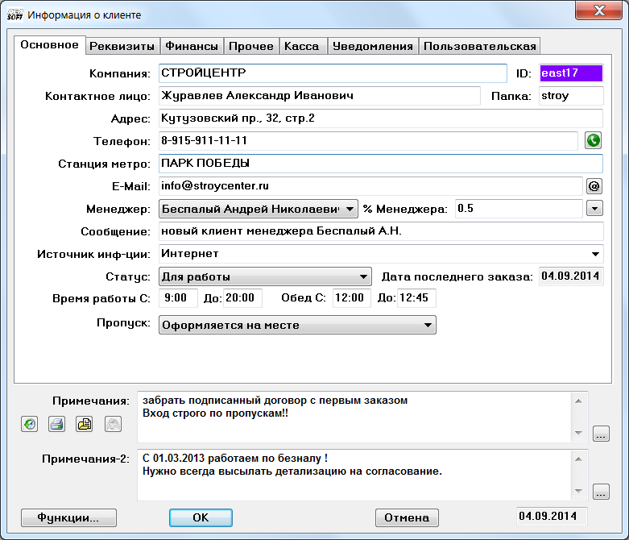Go to the Уведомления tab
This screenshot has width=629, height=540.
tap(373, 46)
